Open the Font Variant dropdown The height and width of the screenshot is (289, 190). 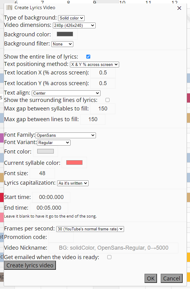point(54,143)
